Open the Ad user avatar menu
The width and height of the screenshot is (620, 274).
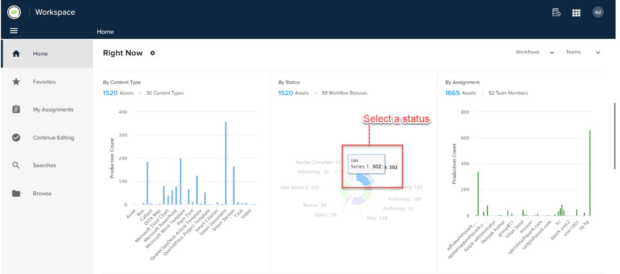598,12
